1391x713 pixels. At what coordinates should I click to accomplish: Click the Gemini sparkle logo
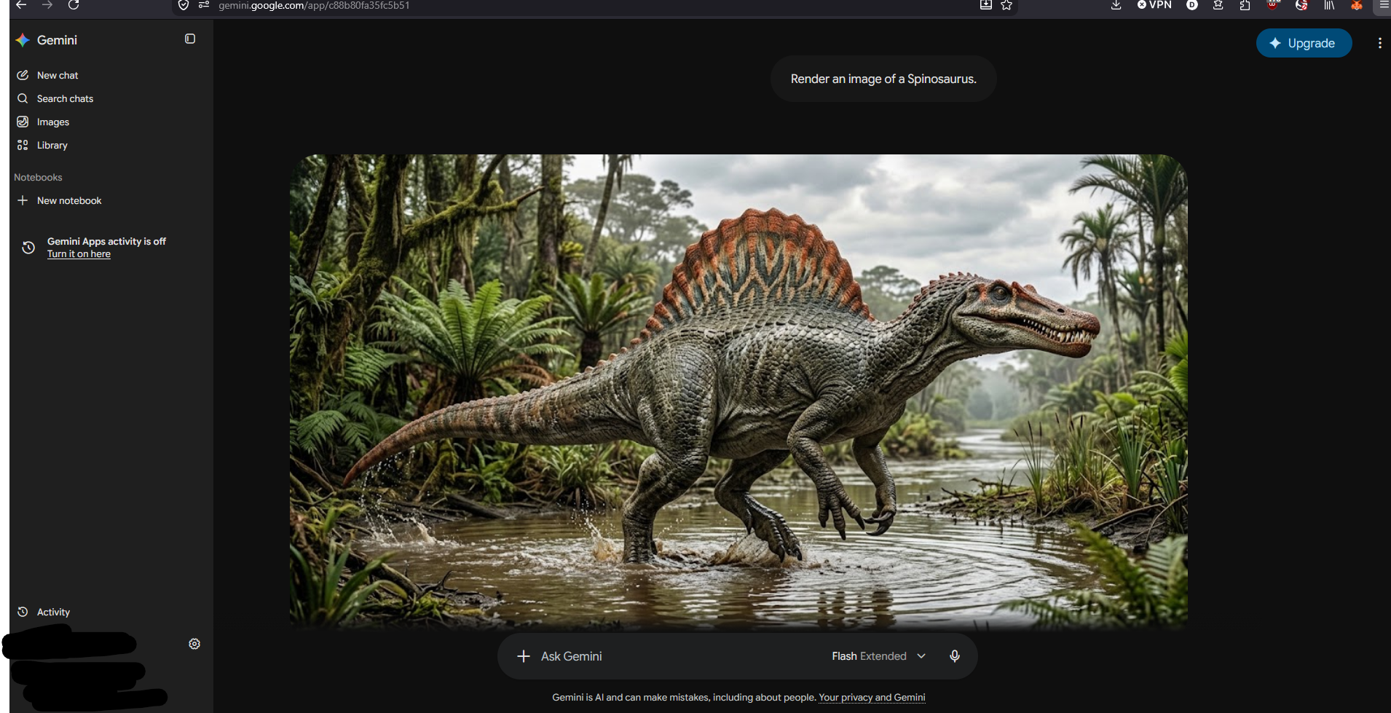(x=23, y=40)
